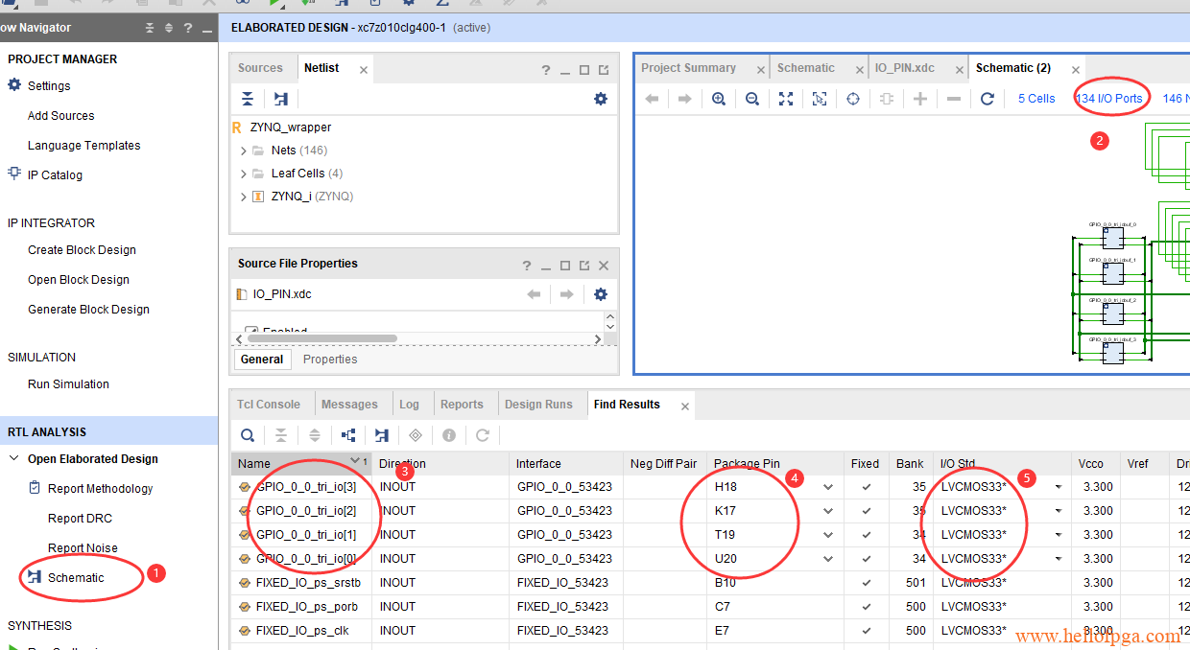Screen dimensions: 1190x650
Task: Click the zoom out magnifier in schematic toolbar
Action: (x=752, y=99)
